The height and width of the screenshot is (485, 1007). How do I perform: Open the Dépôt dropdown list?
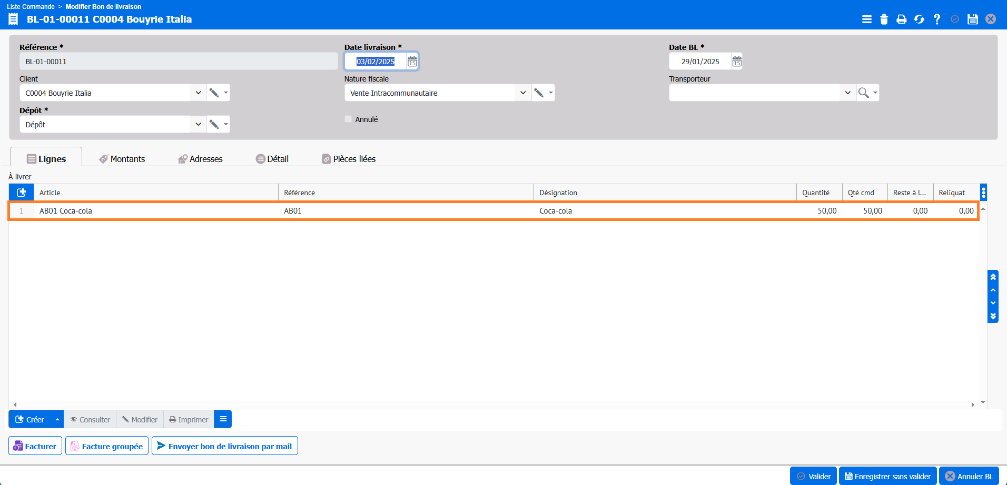(x=198, y=125)
